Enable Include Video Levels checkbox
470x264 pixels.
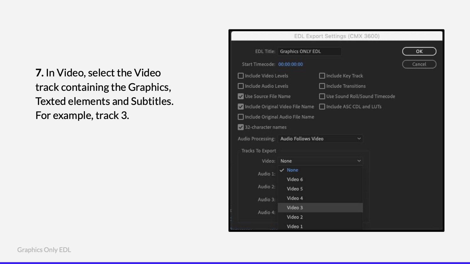pyautogui.click(x=241, y=76)
